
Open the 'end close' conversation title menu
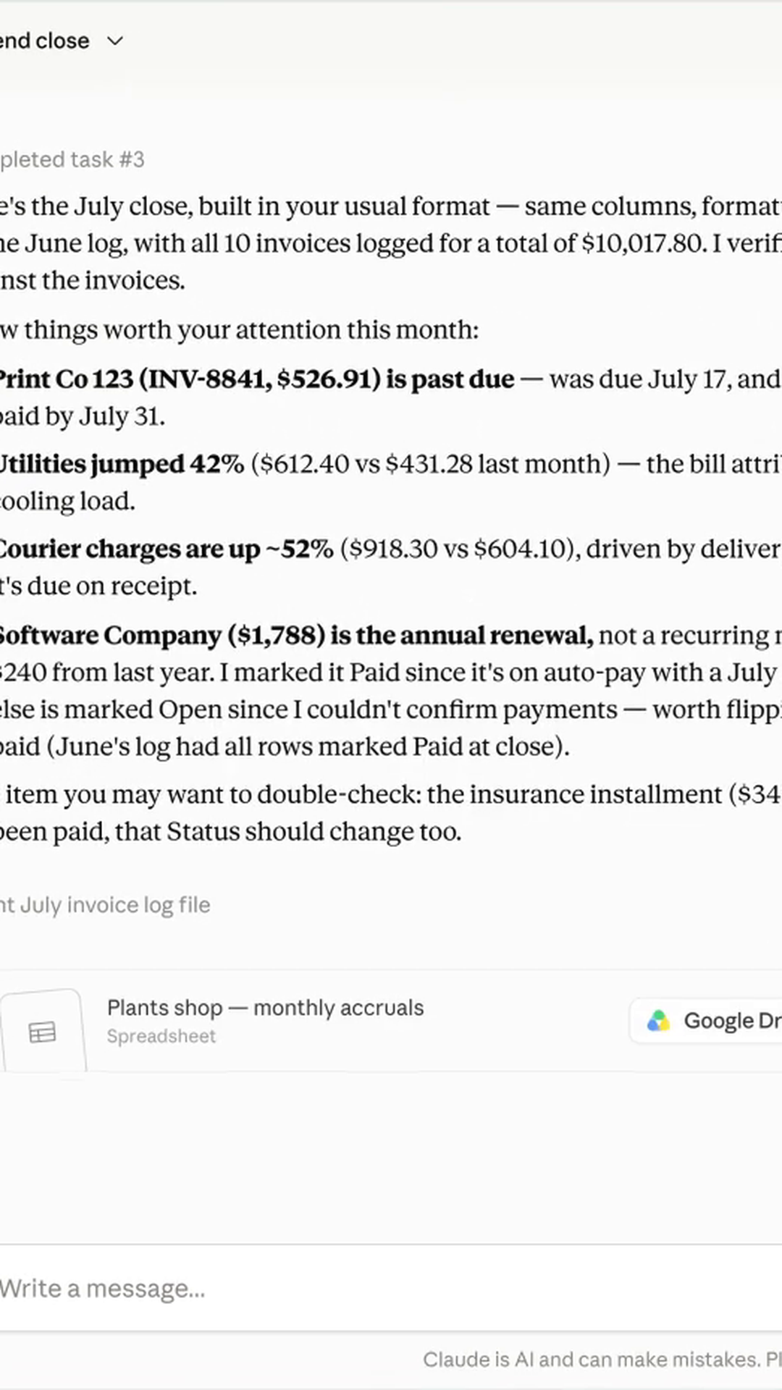tap(44, 41)
